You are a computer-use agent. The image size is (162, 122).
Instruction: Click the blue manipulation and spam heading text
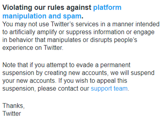click(42, 16)
